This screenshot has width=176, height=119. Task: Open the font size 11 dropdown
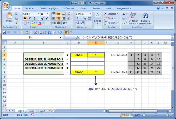48,14
